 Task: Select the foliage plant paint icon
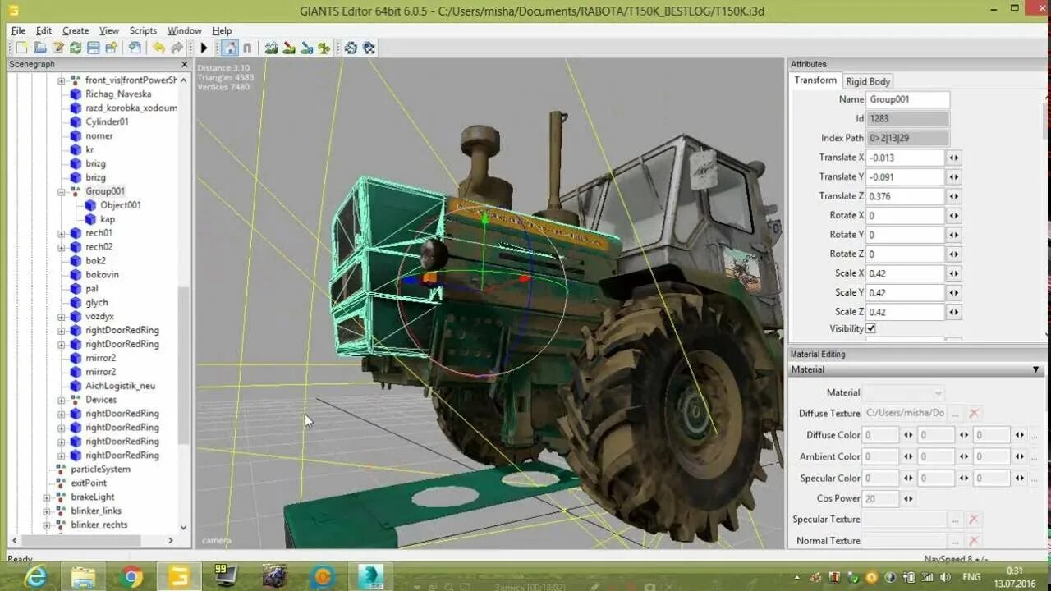(x=324, y=48)
